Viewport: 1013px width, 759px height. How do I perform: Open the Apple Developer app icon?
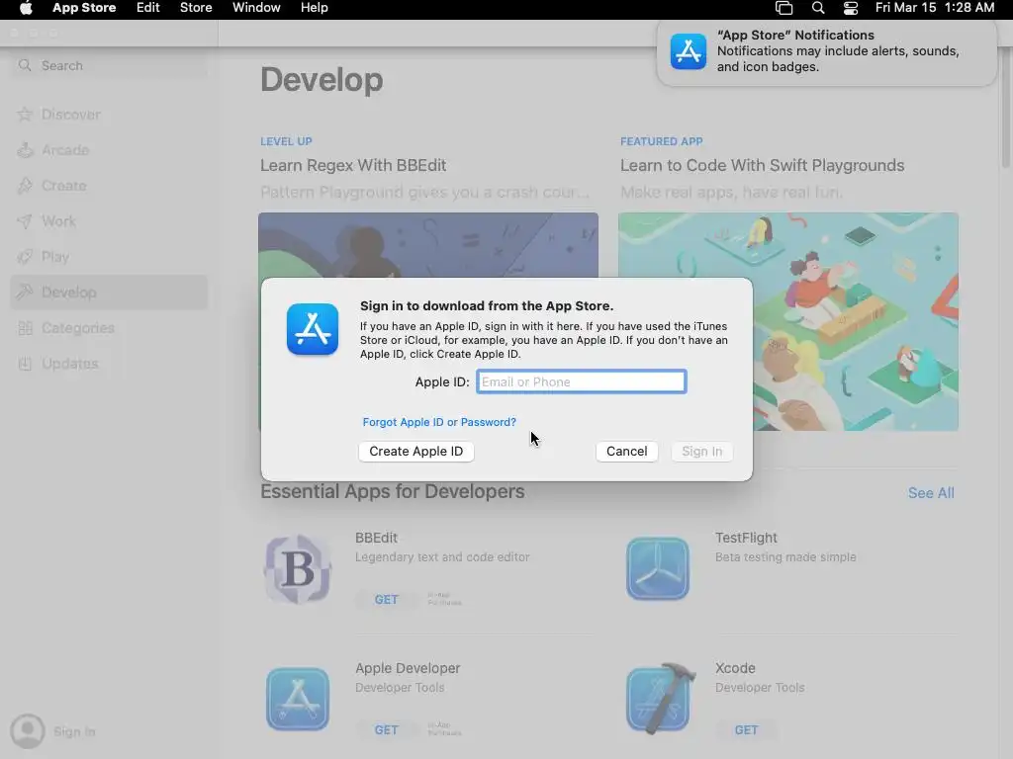(x=298, y=699)
